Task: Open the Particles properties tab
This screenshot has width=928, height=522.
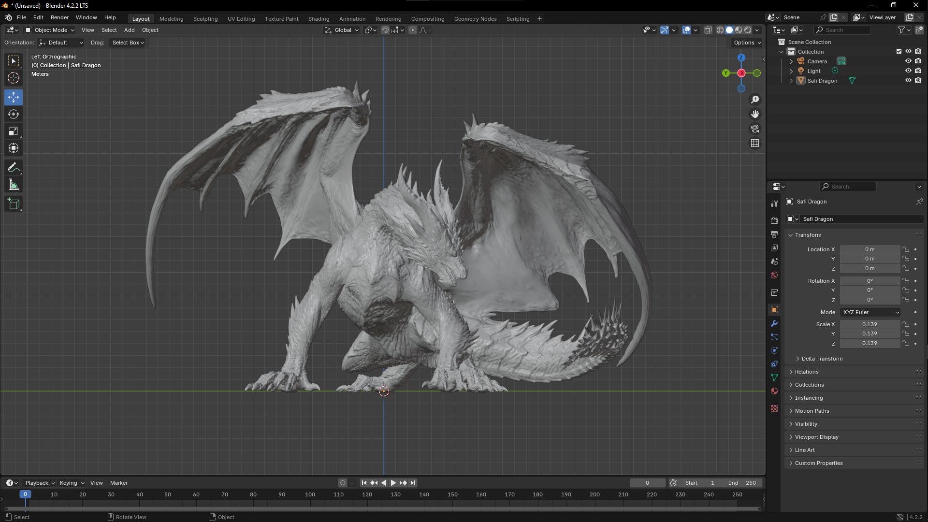Action: click(774, 337)
